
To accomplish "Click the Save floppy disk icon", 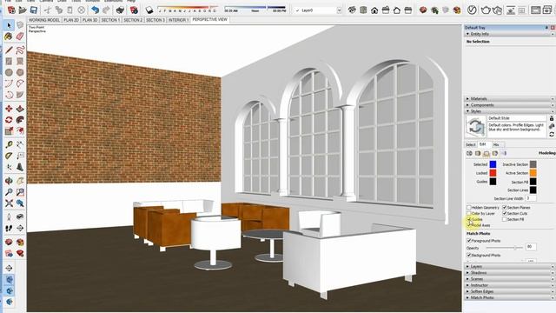I will point(34,10).
